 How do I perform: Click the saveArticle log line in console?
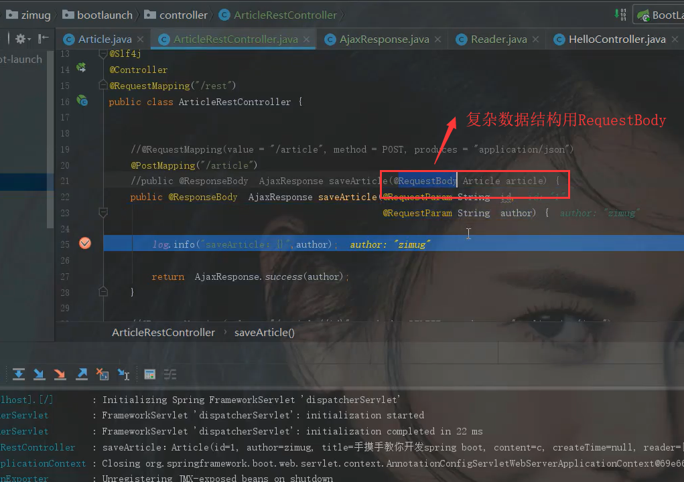tap(342, 447)
